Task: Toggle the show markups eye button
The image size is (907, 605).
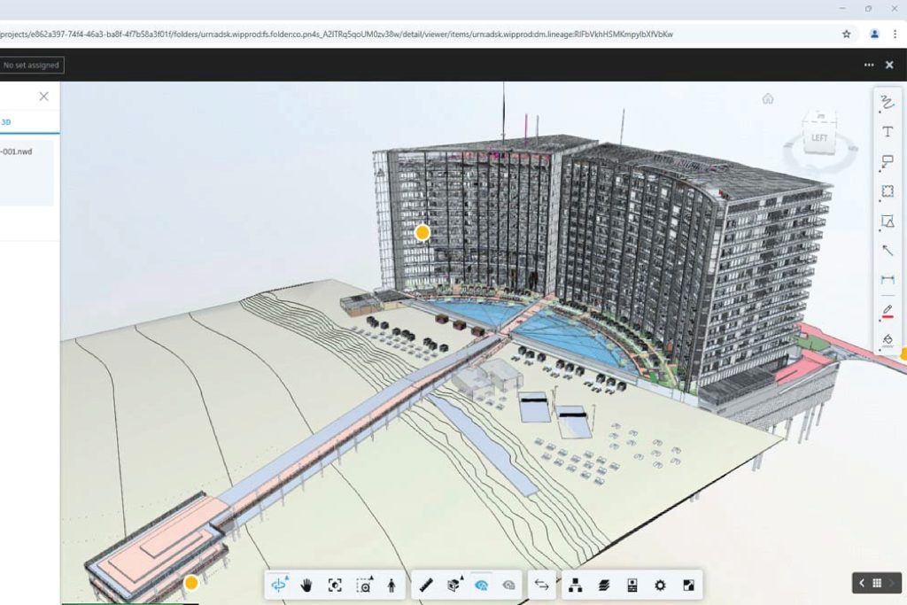Action: 482,585
